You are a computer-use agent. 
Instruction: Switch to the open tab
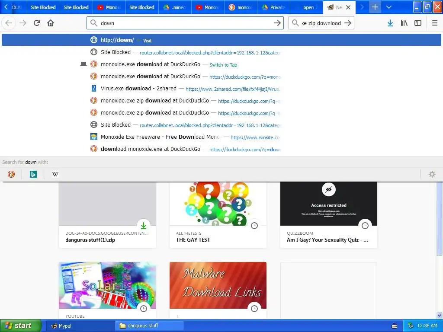click(307, 7)
